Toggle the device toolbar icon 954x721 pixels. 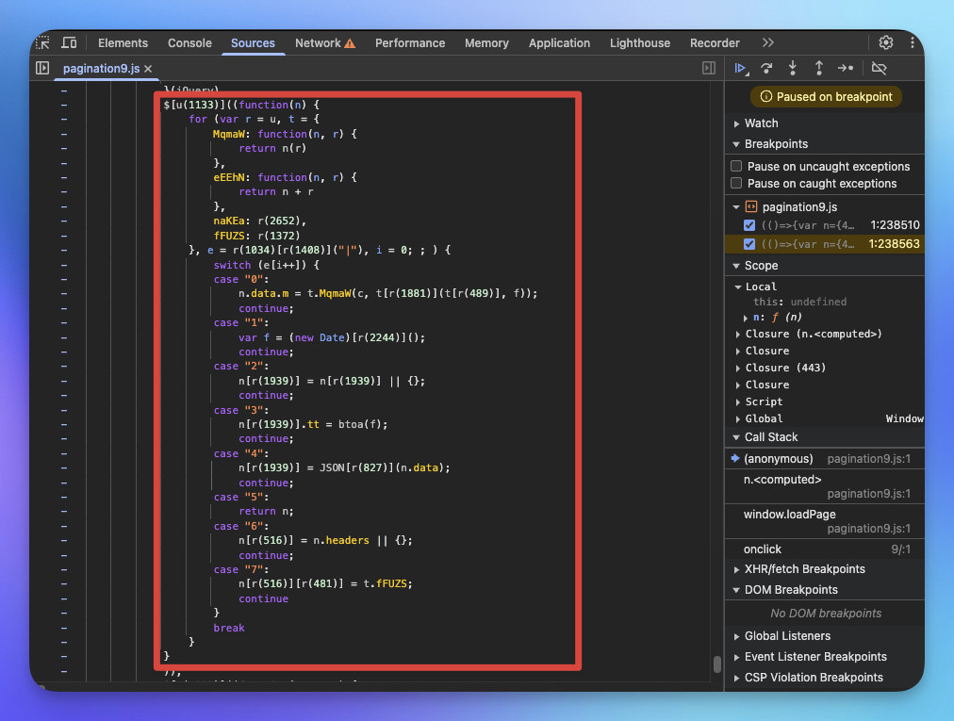[x=69, y=43]
